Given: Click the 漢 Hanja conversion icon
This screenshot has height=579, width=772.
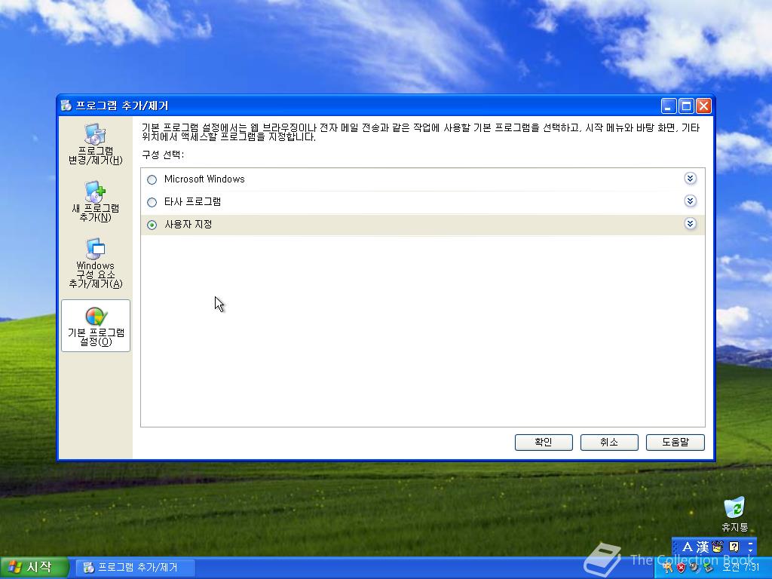Looking at the screenshot, I should point(703,547).
